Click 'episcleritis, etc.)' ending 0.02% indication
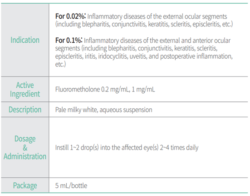Image resolution: width=250 pixels, height=196 pixels. (x=213, y=24)
